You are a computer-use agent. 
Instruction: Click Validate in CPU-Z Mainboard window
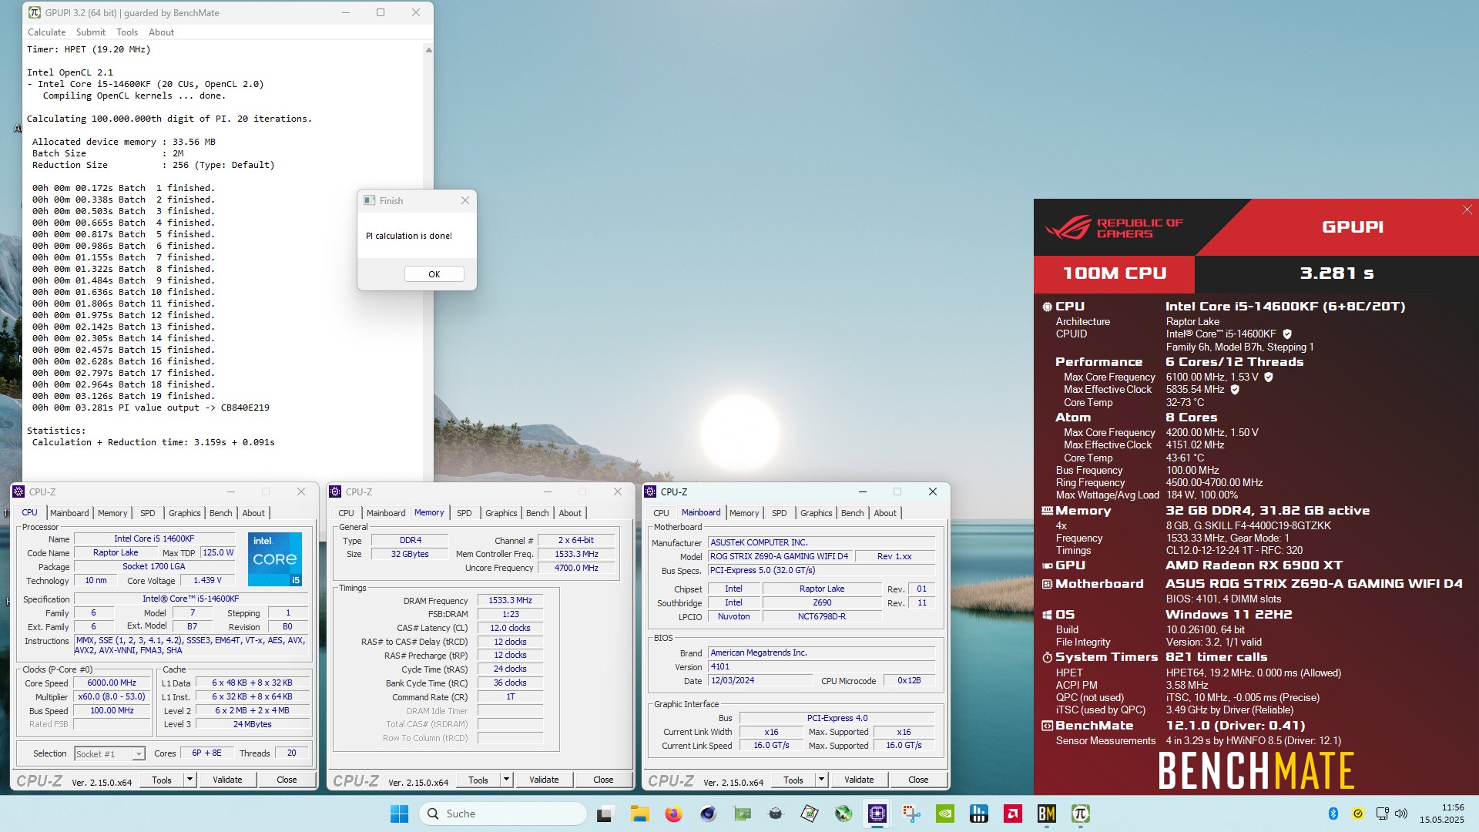tap(859, 780)
